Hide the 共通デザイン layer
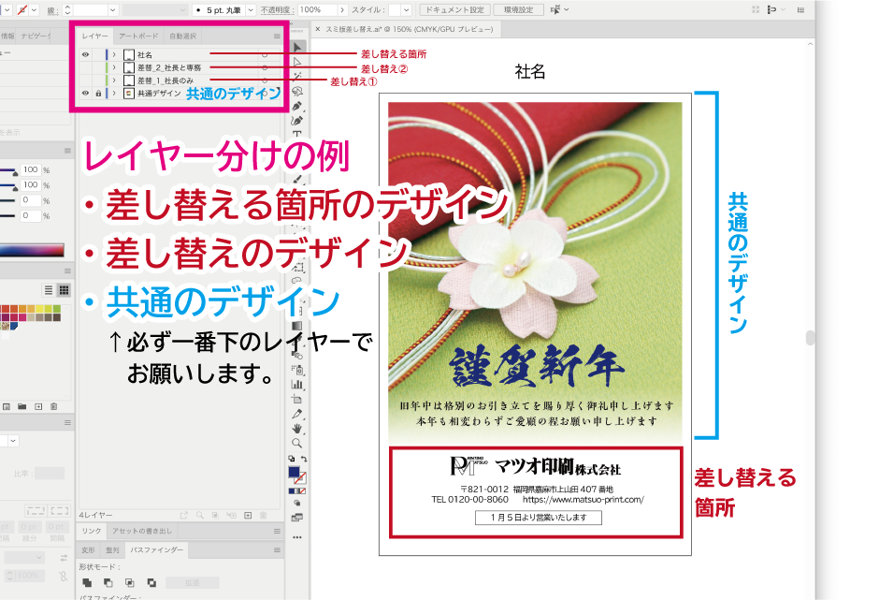 [x=85, y=94]
